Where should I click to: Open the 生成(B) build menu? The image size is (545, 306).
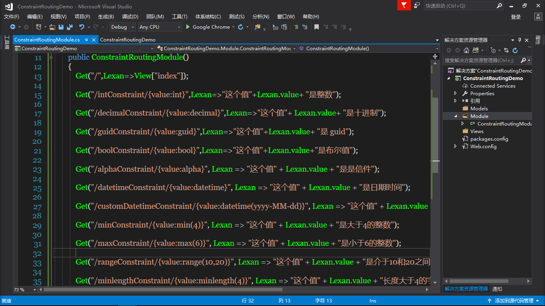(106, 17)
